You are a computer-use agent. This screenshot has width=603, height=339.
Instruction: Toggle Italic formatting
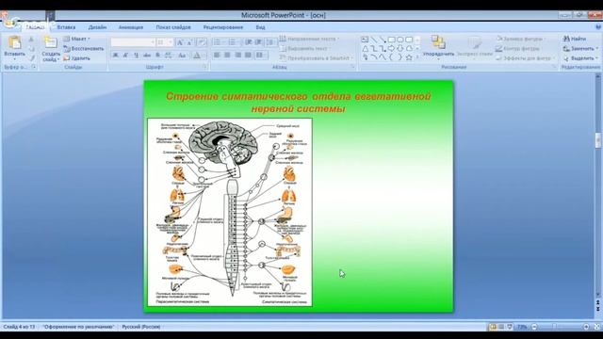pos(125,56)
